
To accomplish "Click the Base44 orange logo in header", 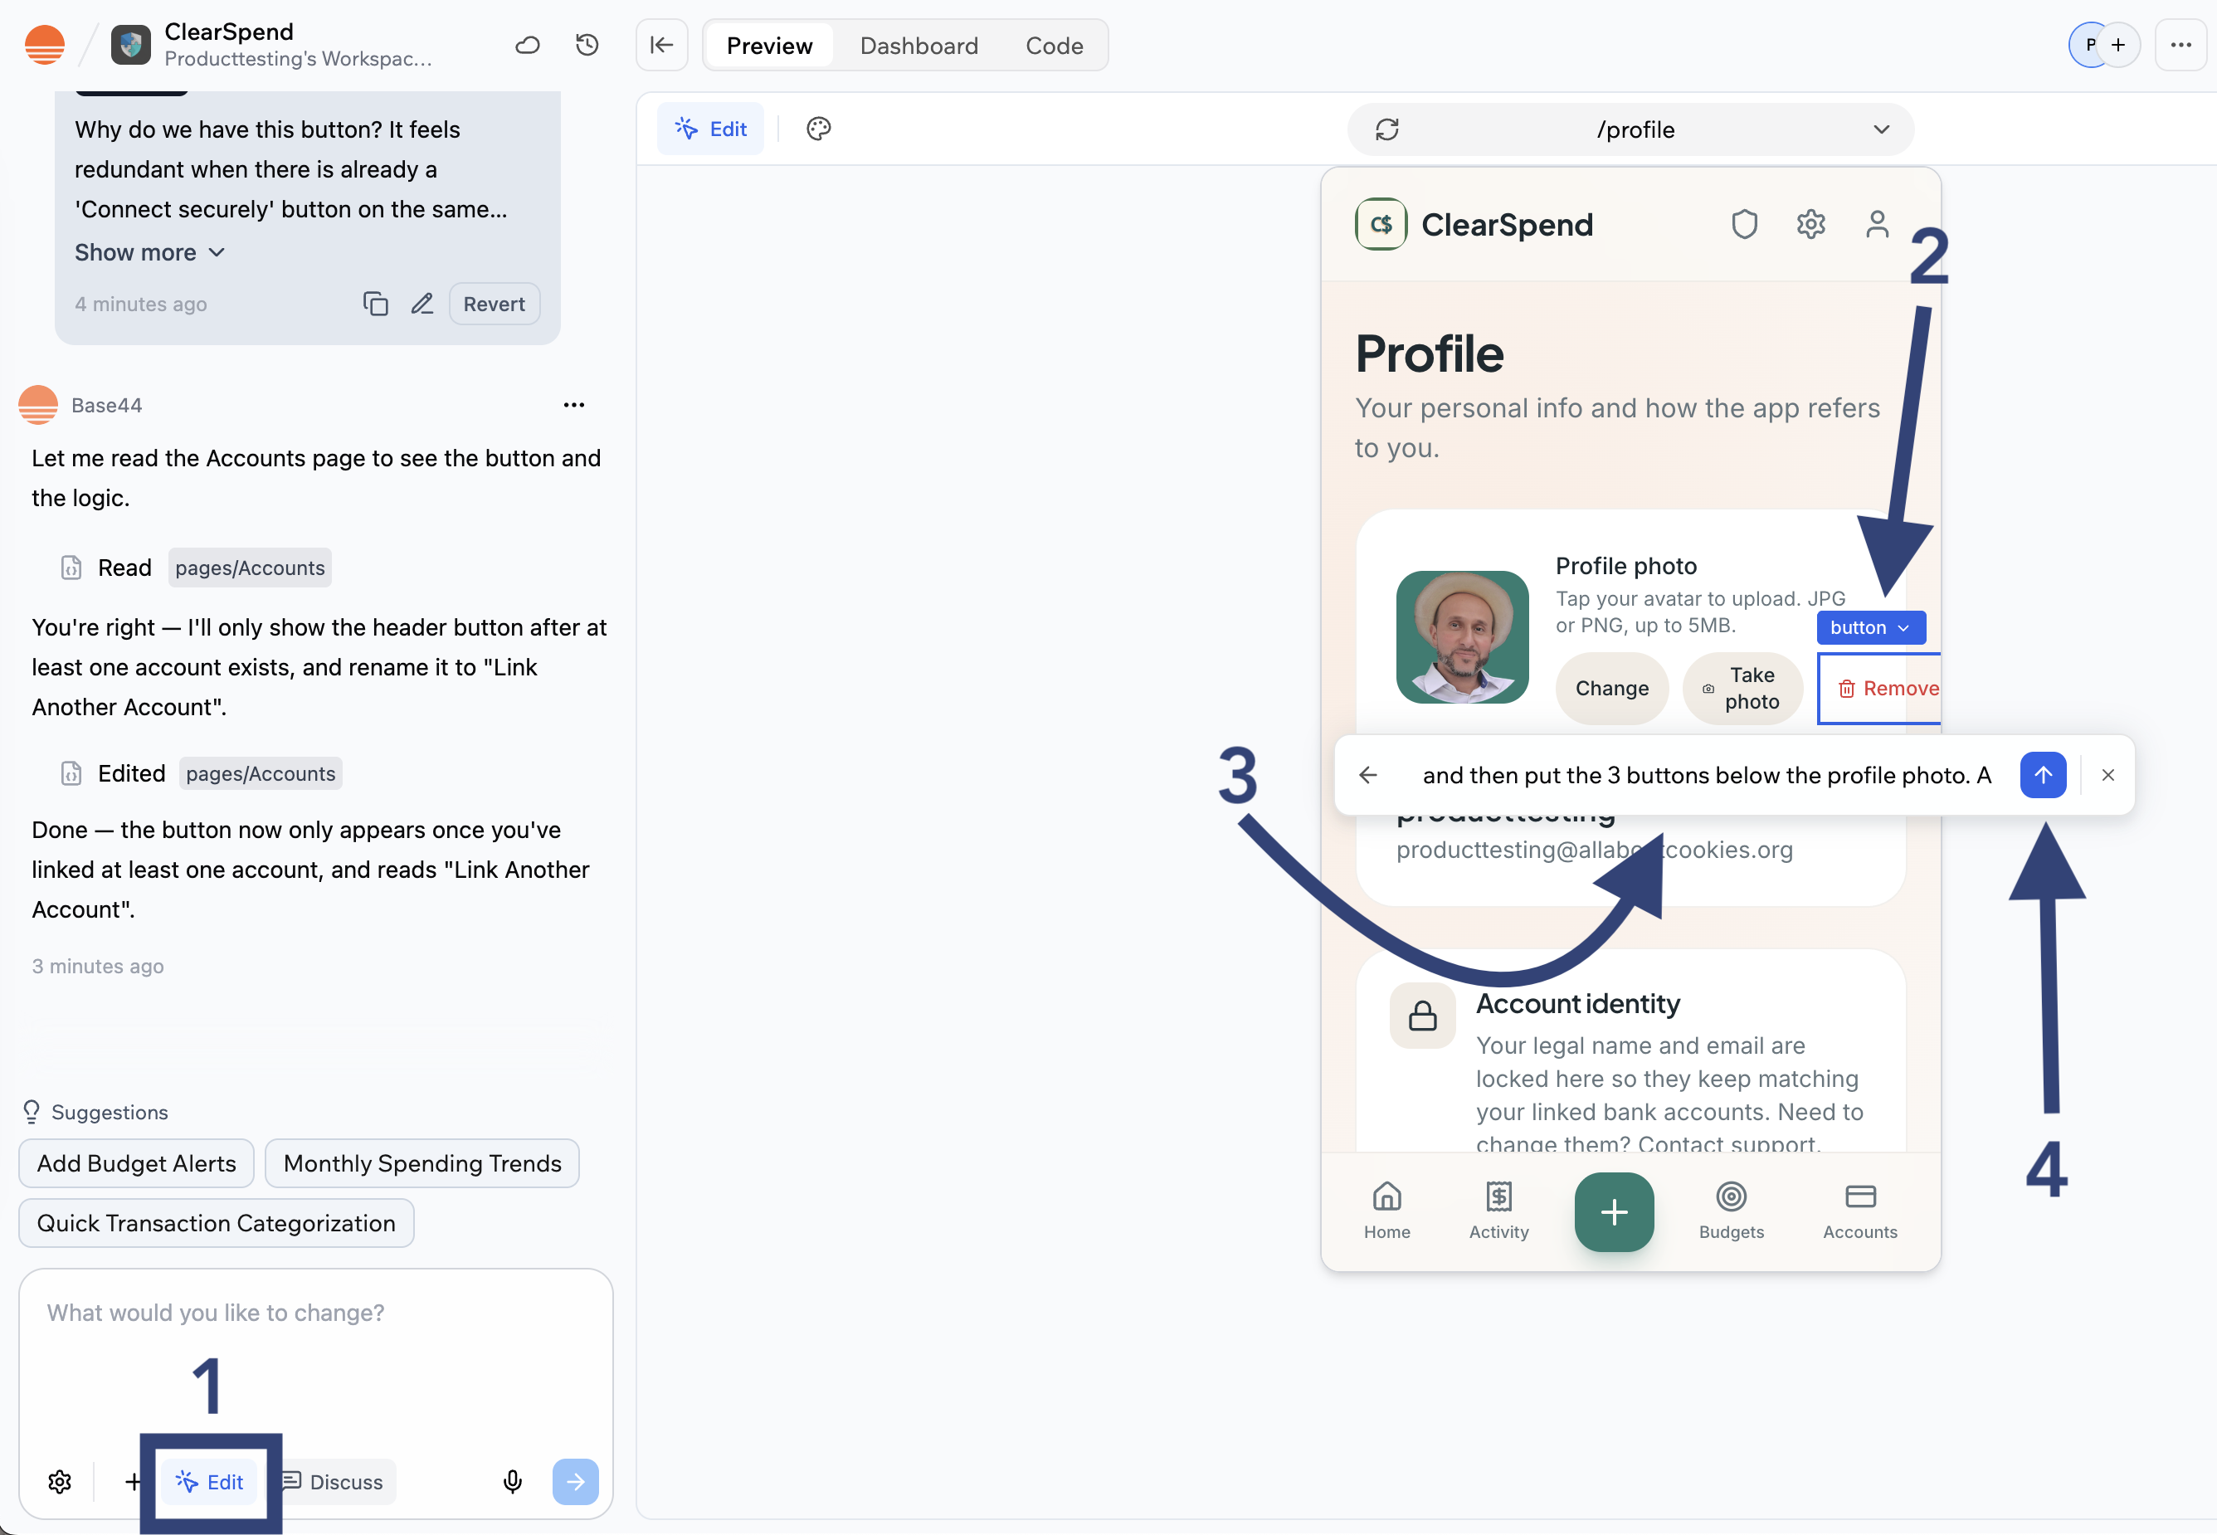I will coord(44,45).
